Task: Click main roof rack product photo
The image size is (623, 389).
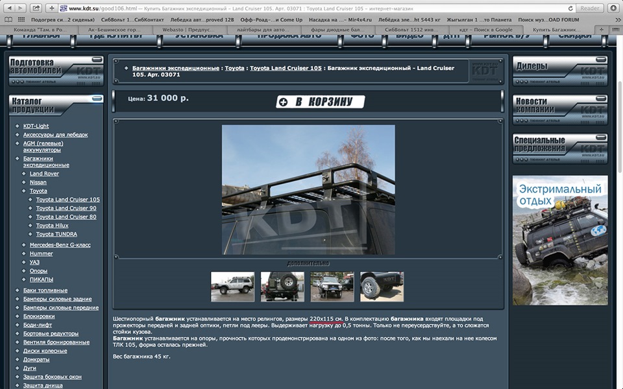Action: tap(308, 190)
